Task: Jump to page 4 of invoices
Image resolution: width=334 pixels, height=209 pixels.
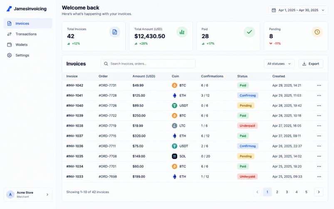Action: [297, 192]
